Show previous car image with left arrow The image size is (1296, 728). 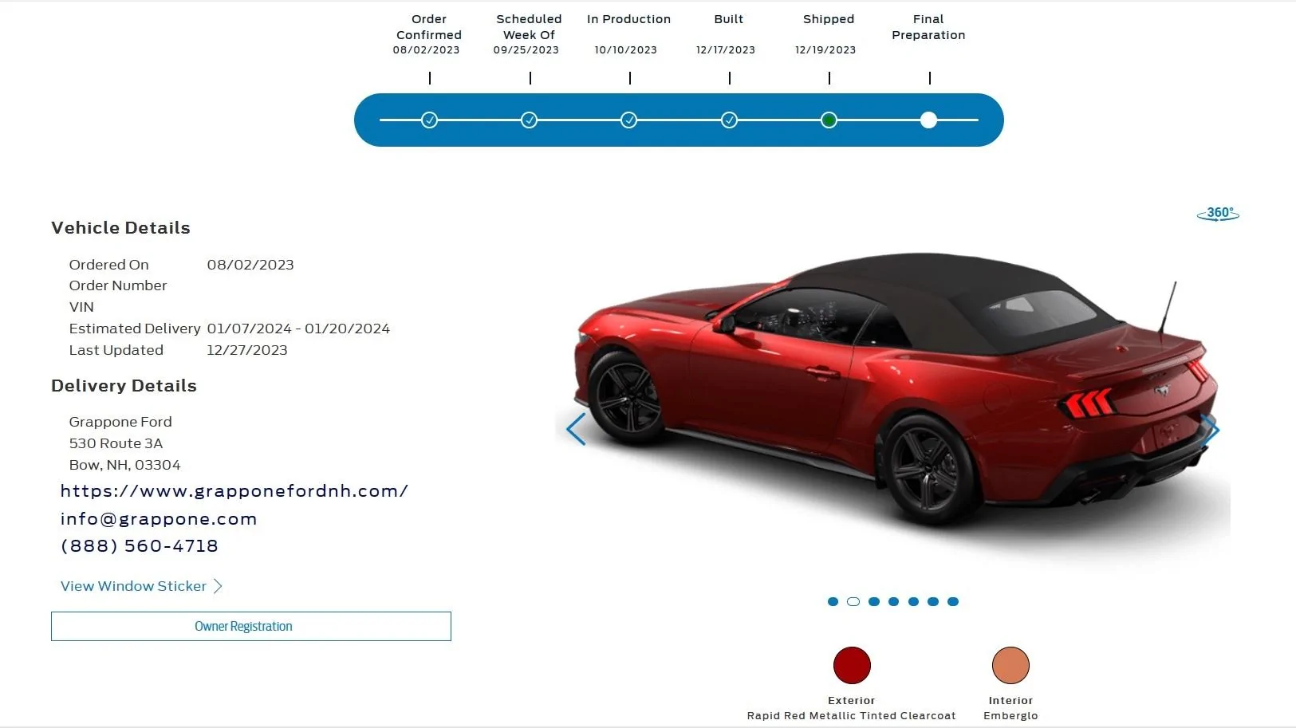pyautogui.click(x=576, y=429)
